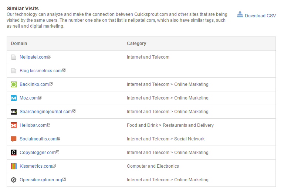This screenshot has height=192, width=284.
Task: Click external link icon next to Searchenginejournal.com
Action: [74, 111]
